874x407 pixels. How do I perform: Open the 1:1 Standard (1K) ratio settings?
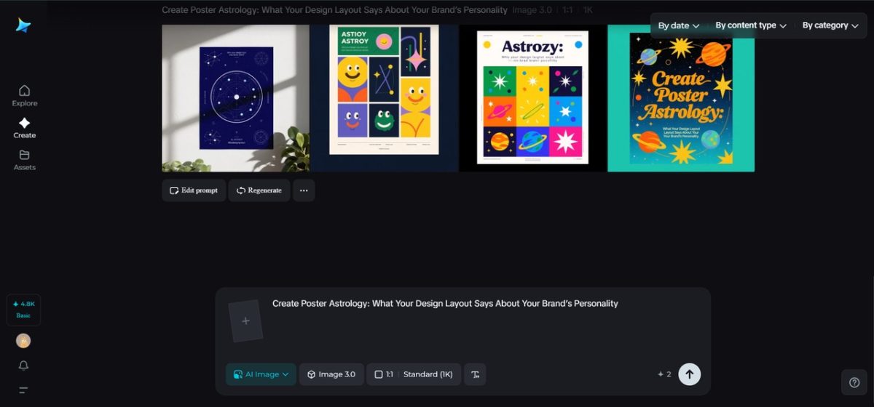(x=413, y=374)
